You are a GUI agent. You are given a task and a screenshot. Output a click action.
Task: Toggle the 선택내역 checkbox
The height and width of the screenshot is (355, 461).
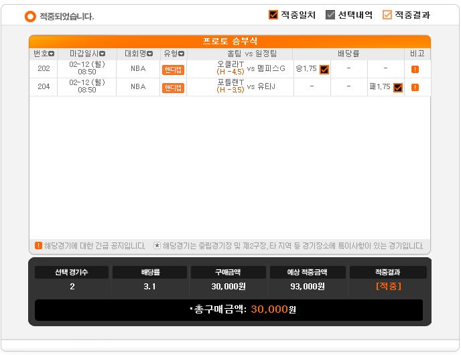point(330,15)
